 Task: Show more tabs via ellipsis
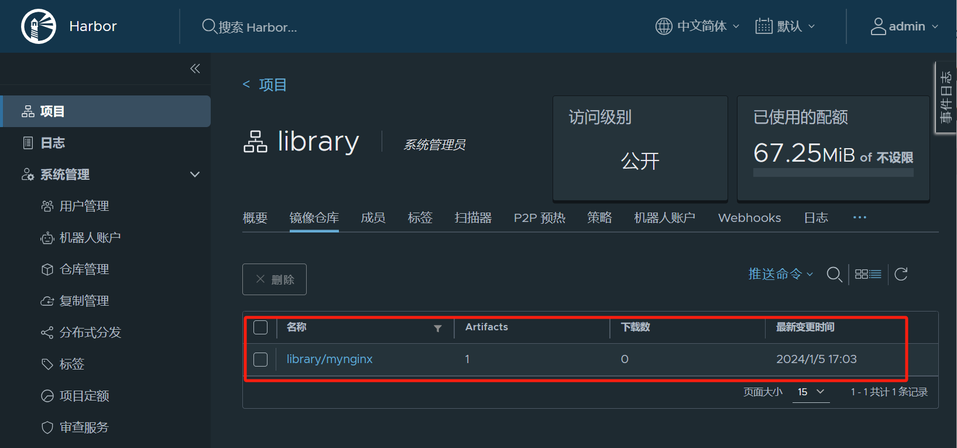(860, 217)
